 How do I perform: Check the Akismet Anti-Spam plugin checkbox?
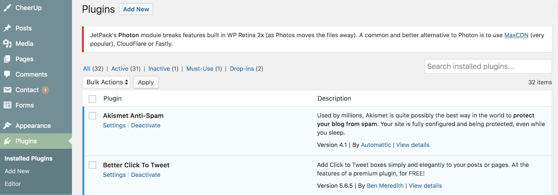click(x=92, y=116)
